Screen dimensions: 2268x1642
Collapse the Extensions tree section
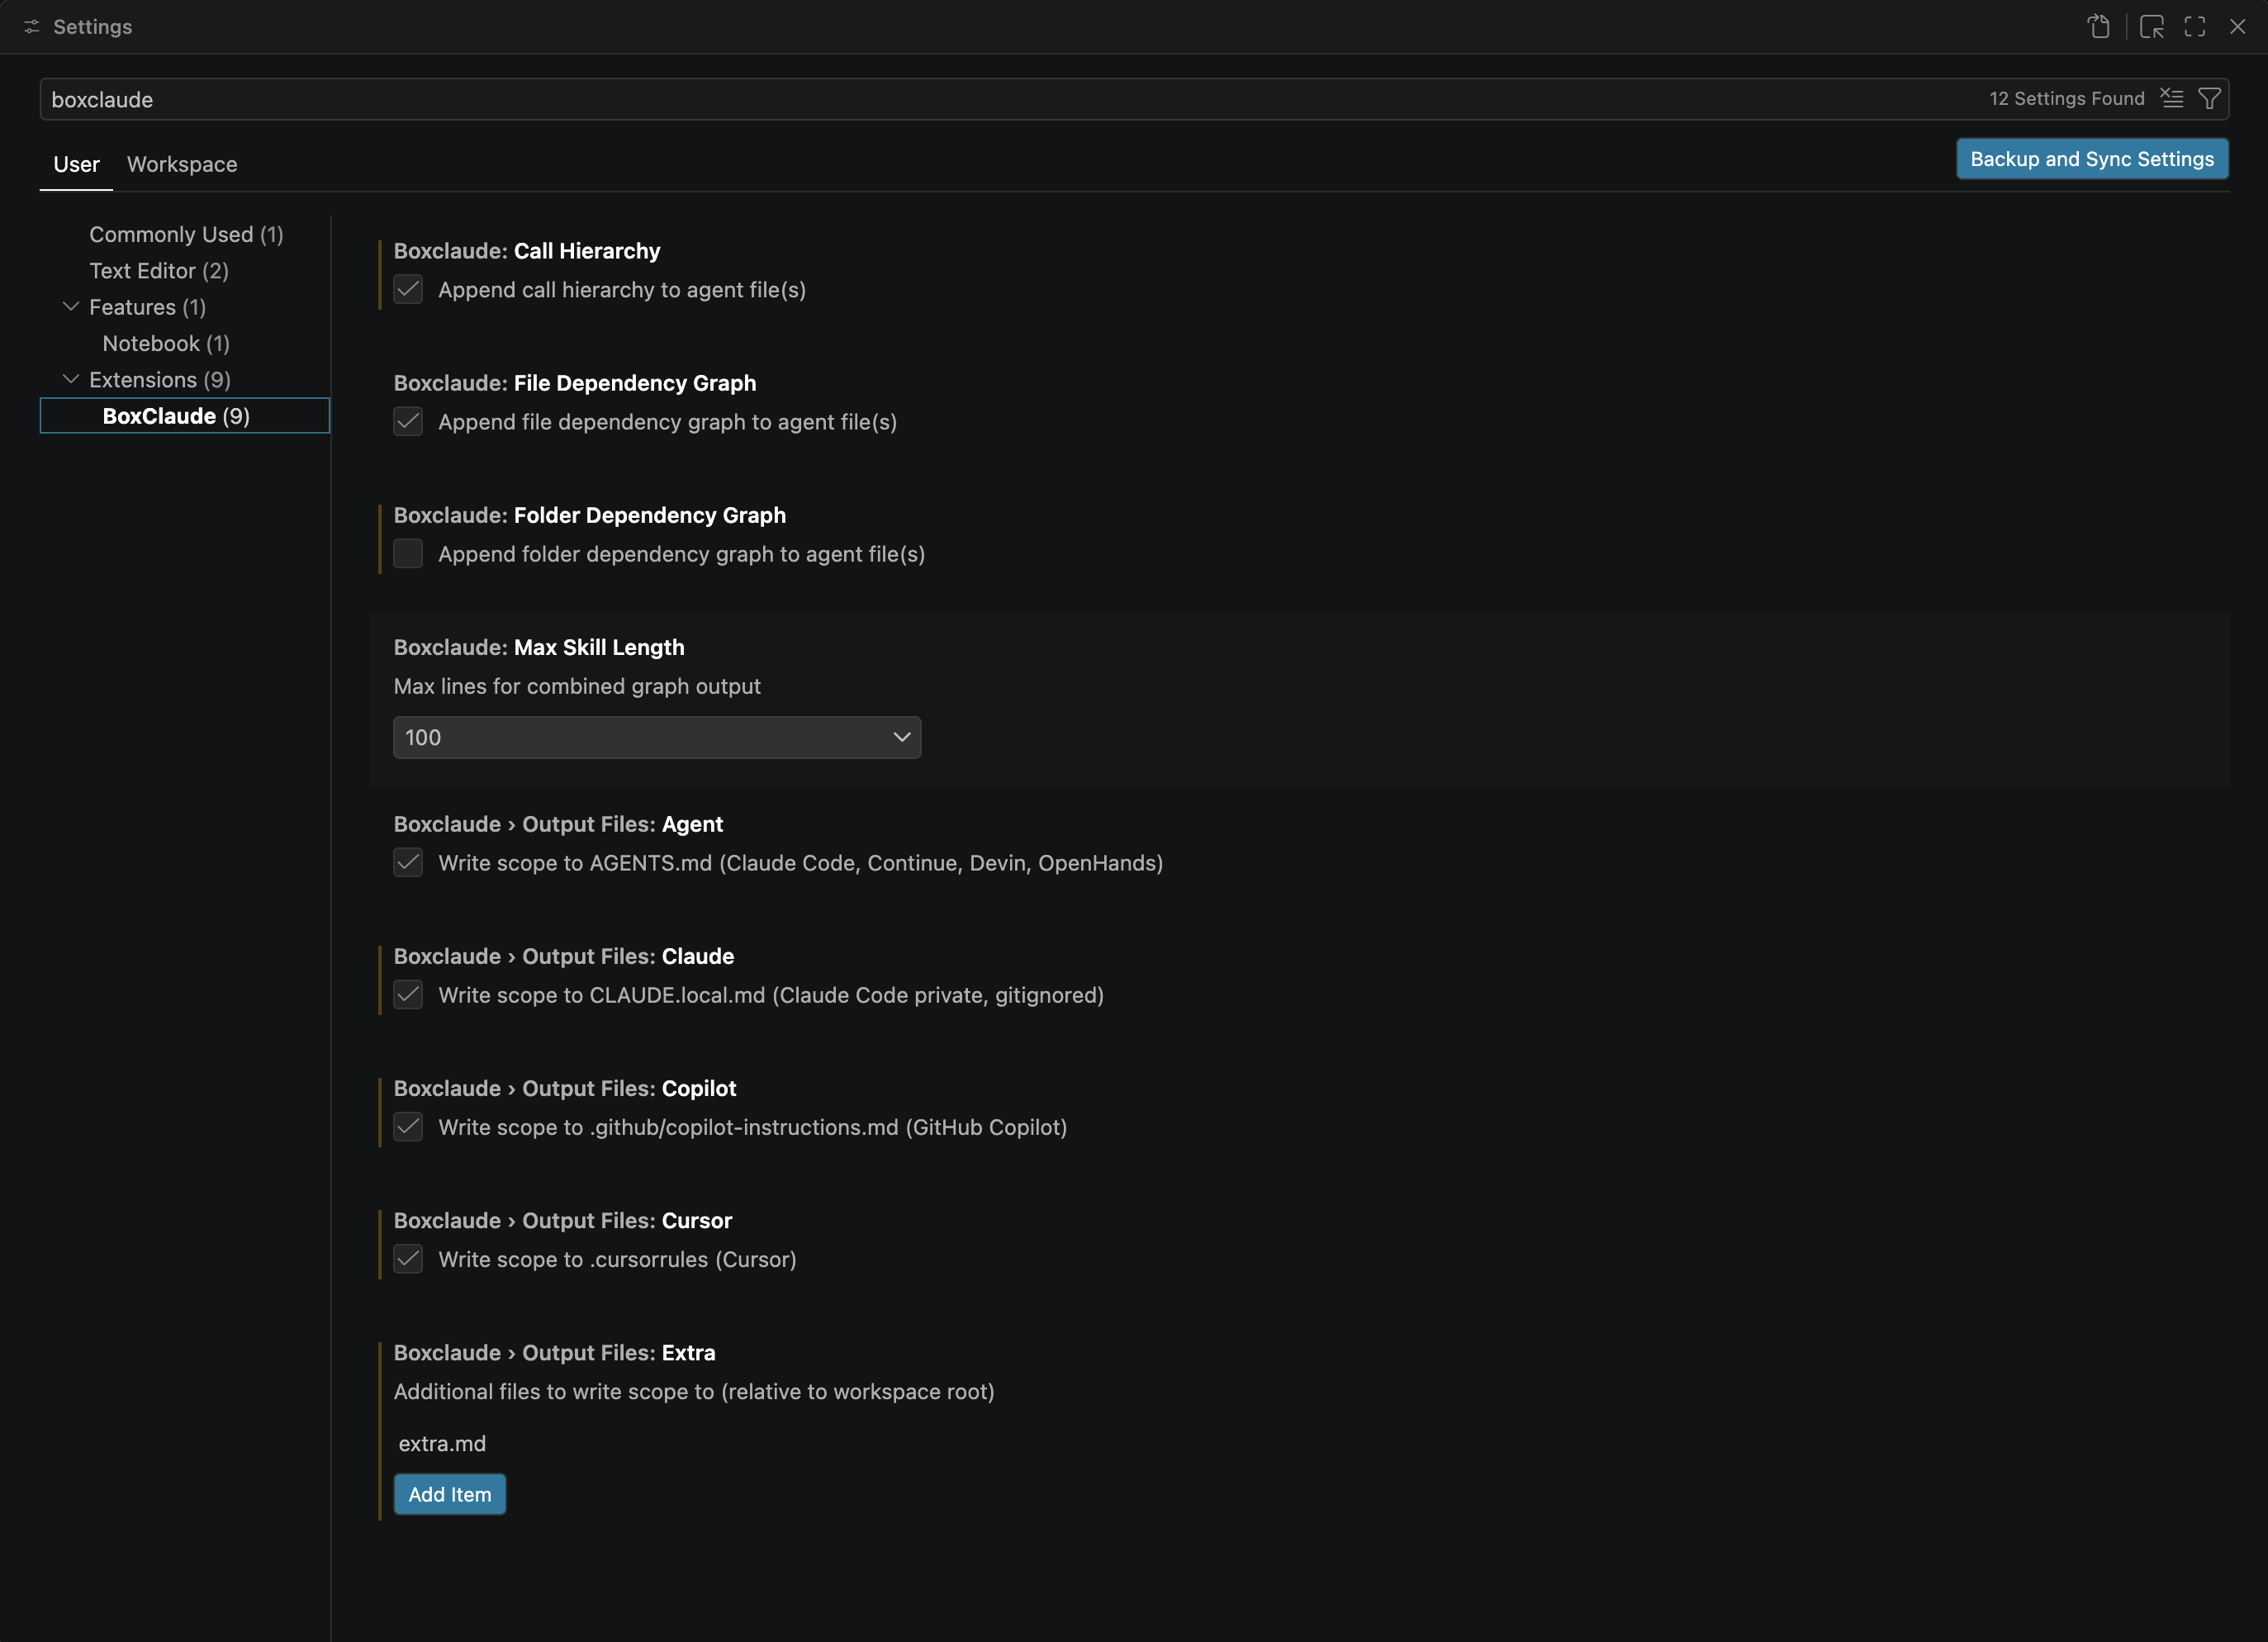coord(70,380)
